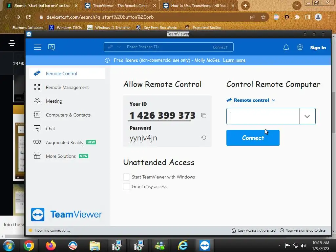Open Windows 11 Installer bookmark

(x=109, y=28)
